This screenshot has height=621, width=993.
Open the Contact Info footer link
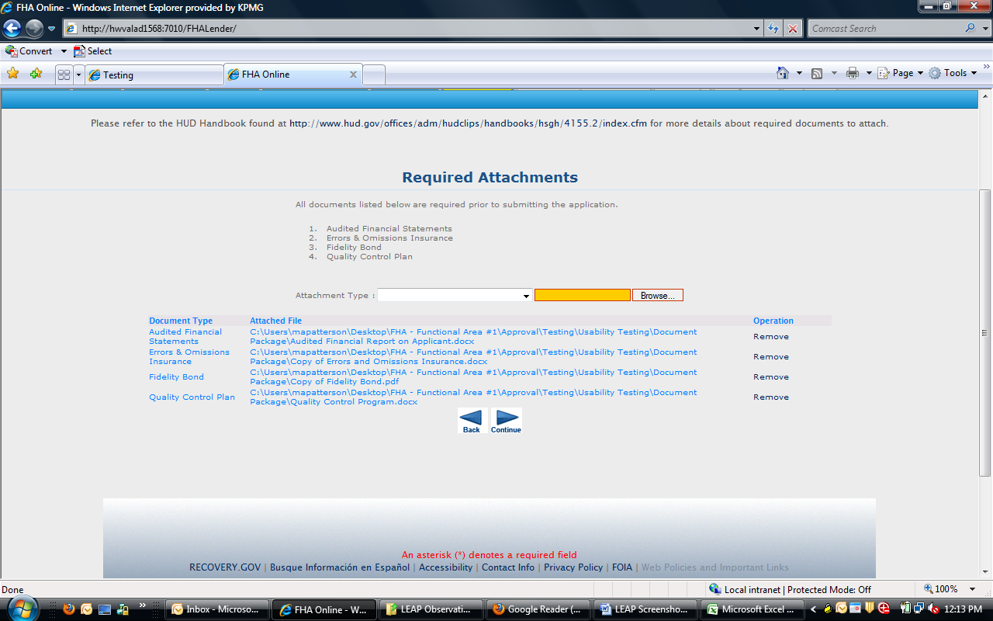[x=508, y=567]
